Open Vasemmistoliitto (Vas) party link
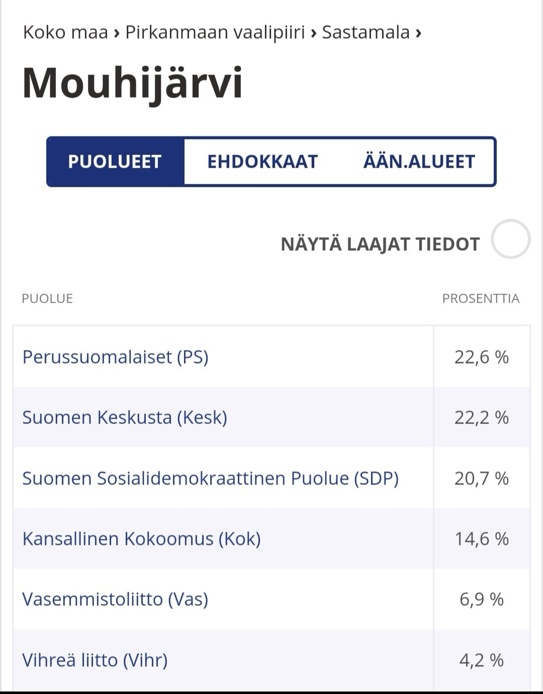Image resolution: width=543 pixels, height=694 pixels. [x=115, y=599]
